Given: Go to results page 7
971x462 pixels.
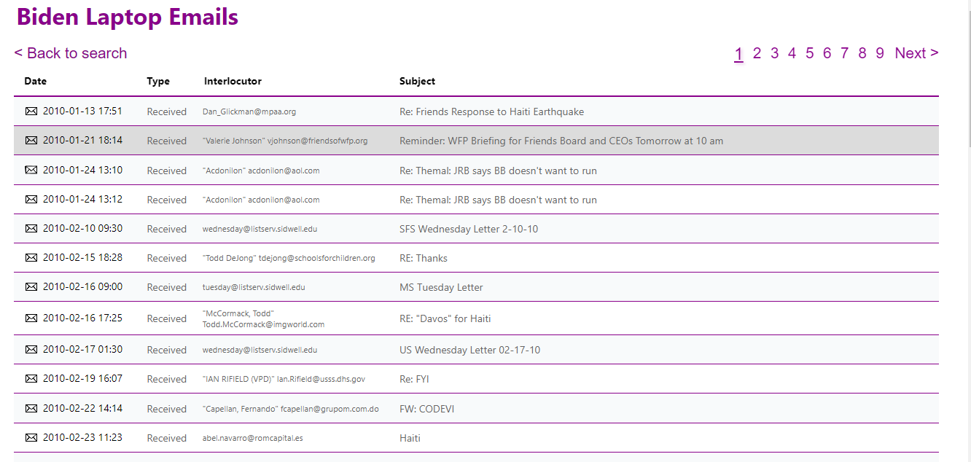Looking at the screenshot, I should (x=844, y=53).
